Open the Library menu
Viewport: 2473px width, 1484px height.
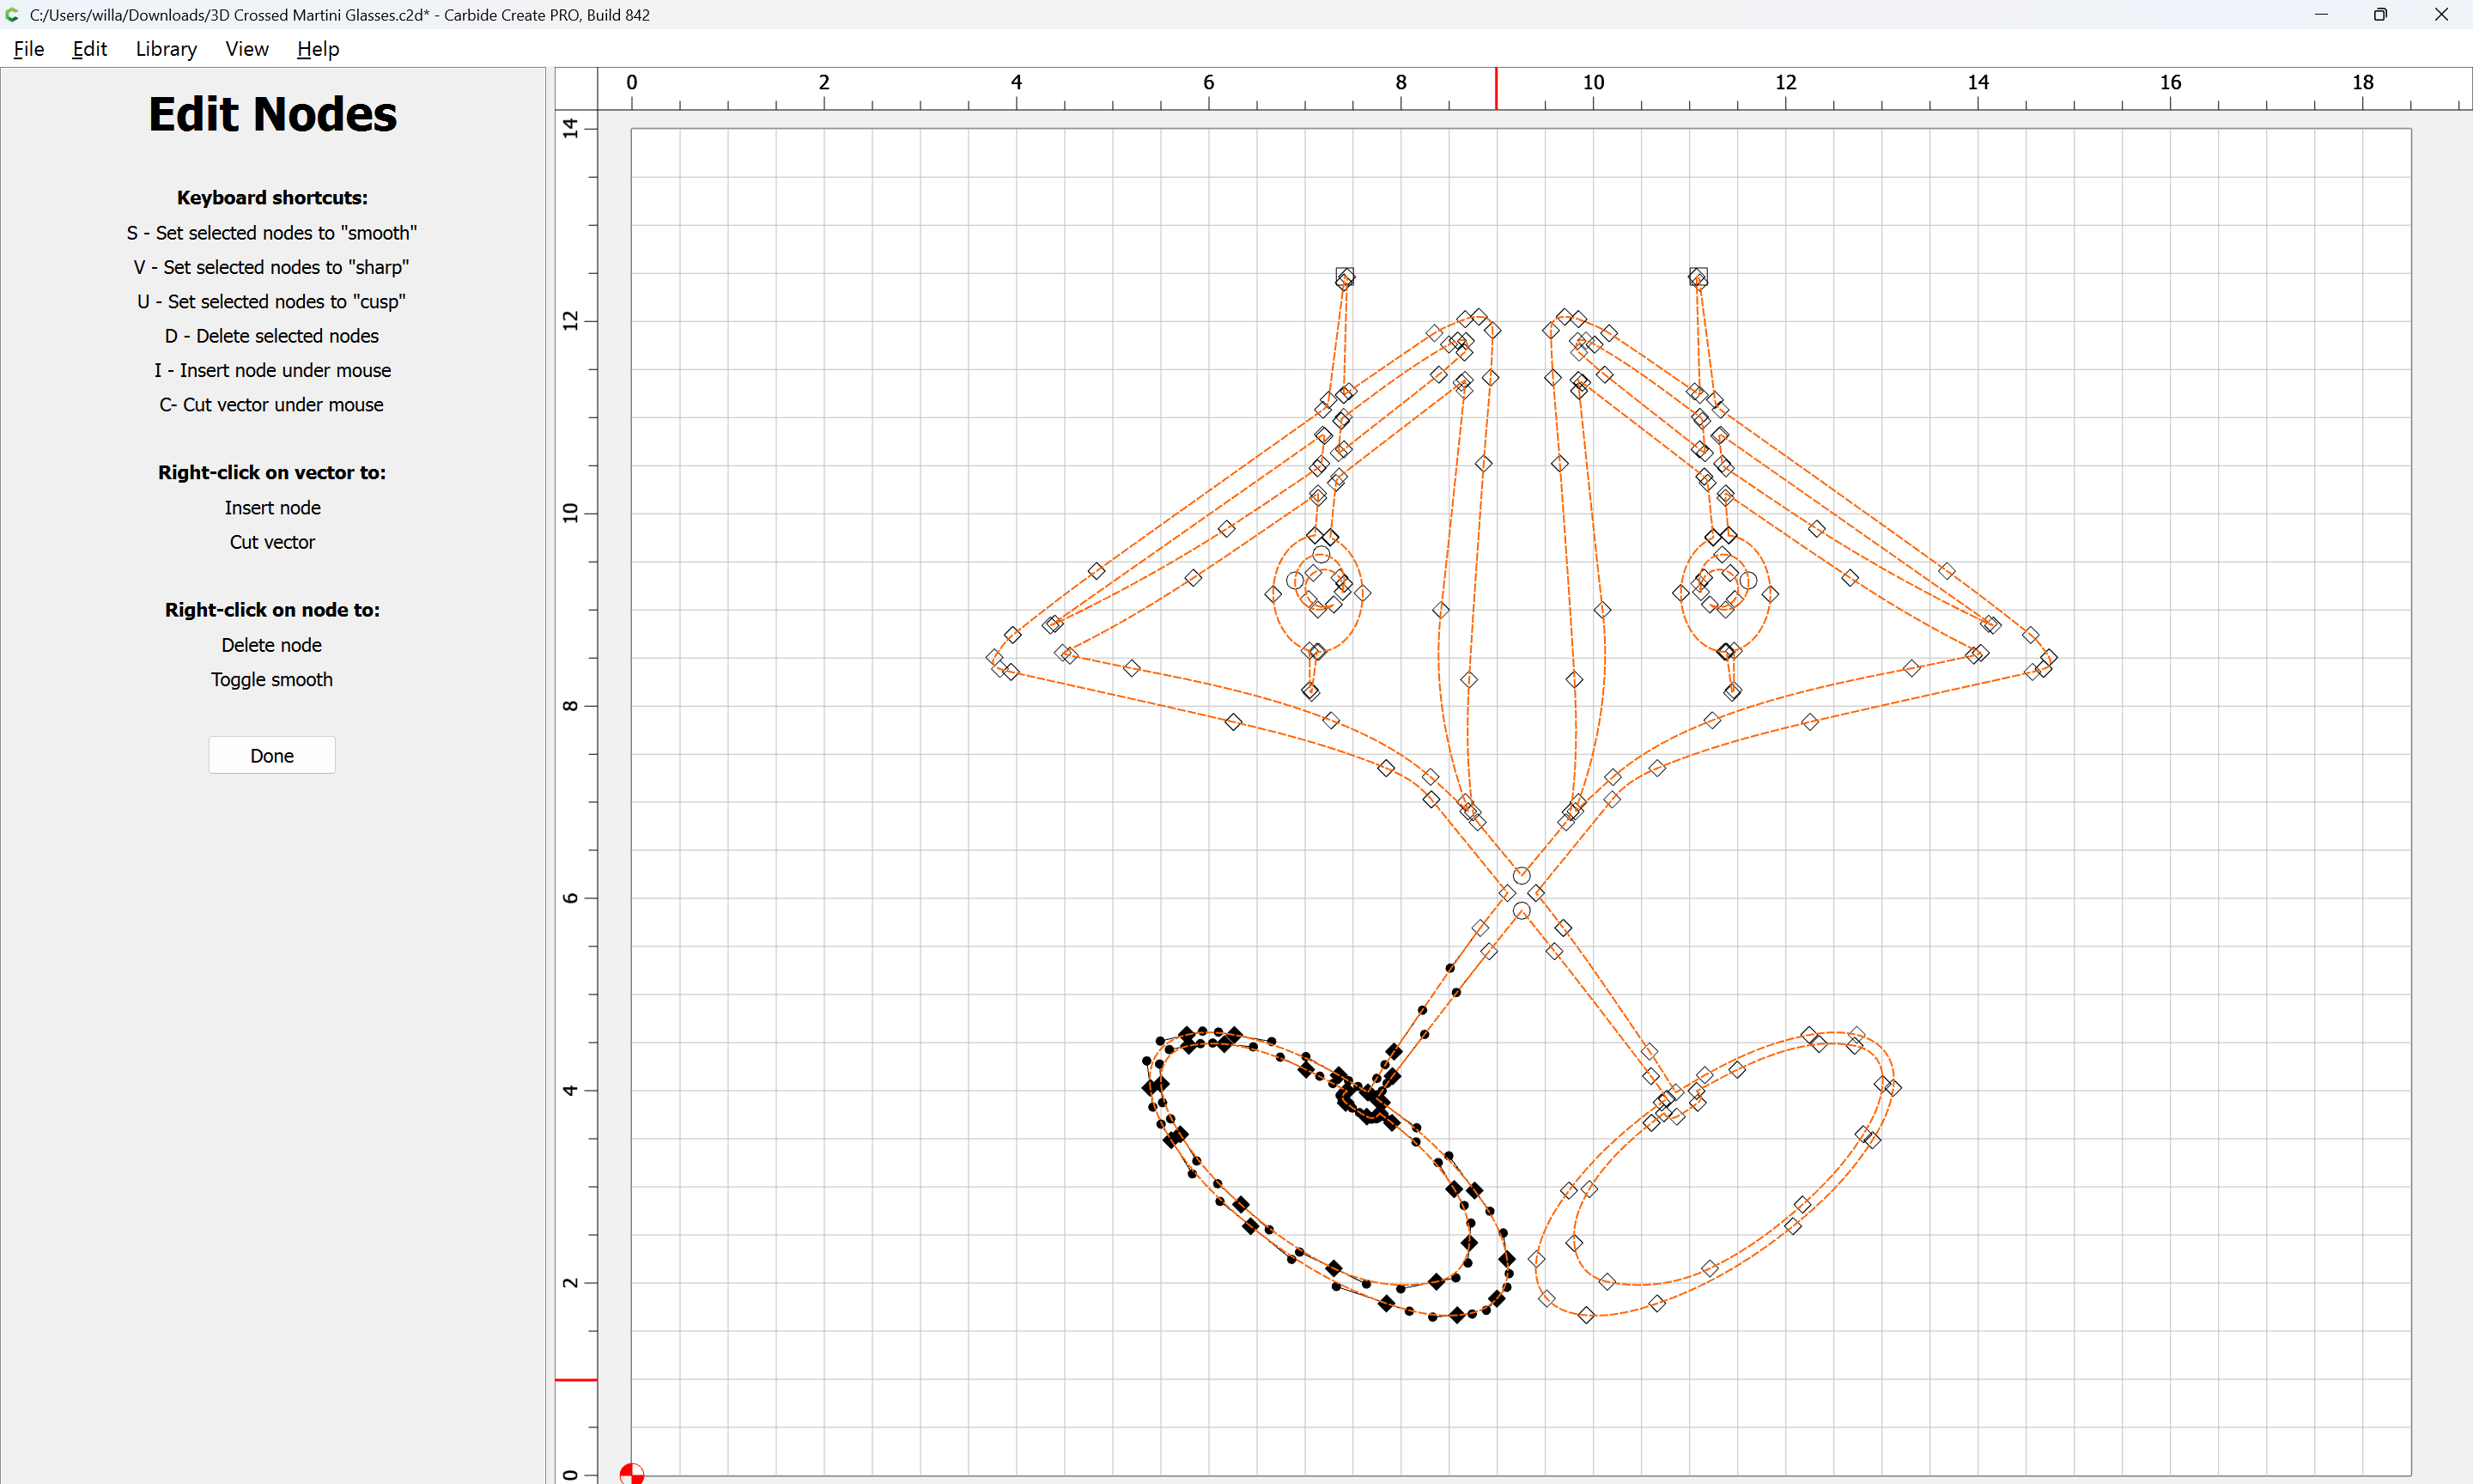(x=166, y=49)
